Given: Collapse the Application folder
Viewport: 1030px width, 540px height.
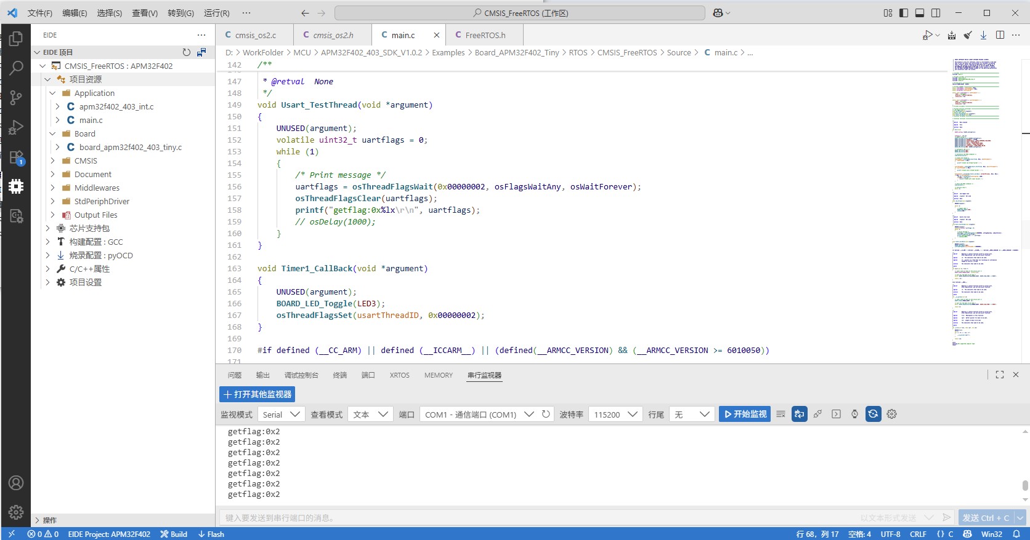Looking at the screenshot, I should [x=52, y=93].
